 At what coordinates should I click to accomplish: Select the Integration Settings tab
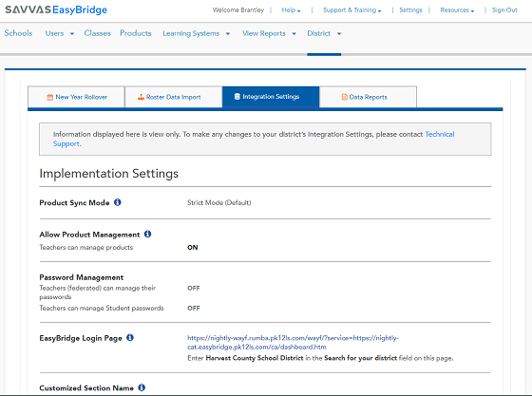(x=271, y=97)
